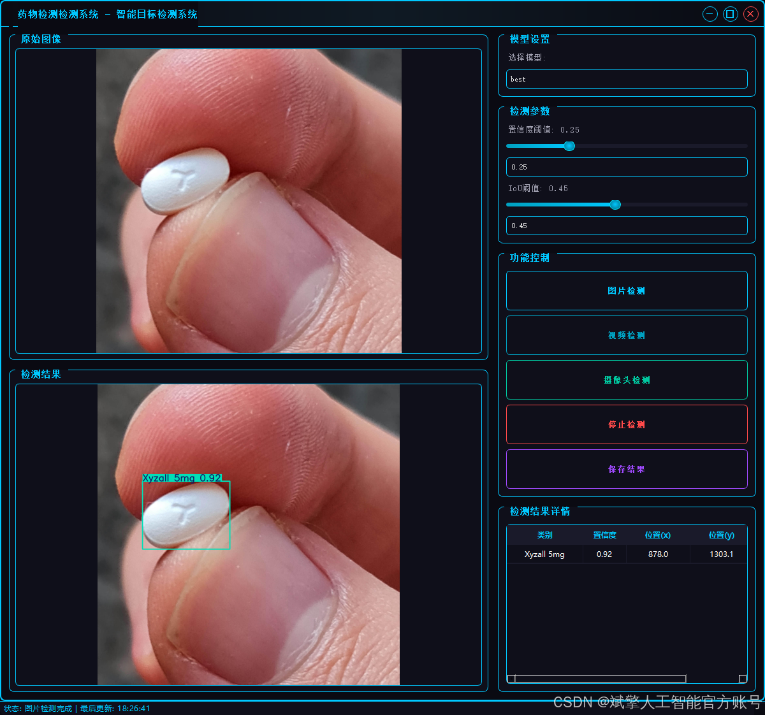Select the 878.0 position cell

[658, 554]
